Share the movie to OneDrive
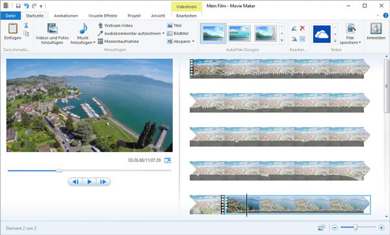 (x=322, y=34)
